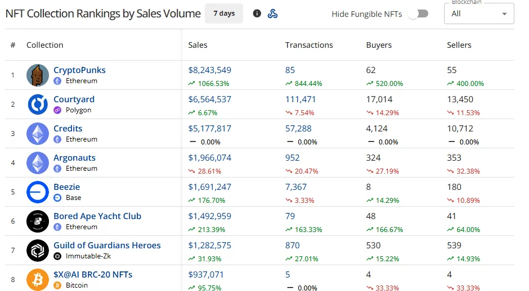This screenshot has height=291, width=529.
Task: Sort by the Sellers column header
Action: point(459,45)
